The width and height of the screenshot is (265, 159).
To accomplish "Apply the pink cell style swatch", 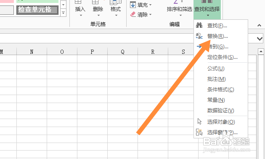I will [7, 1].
